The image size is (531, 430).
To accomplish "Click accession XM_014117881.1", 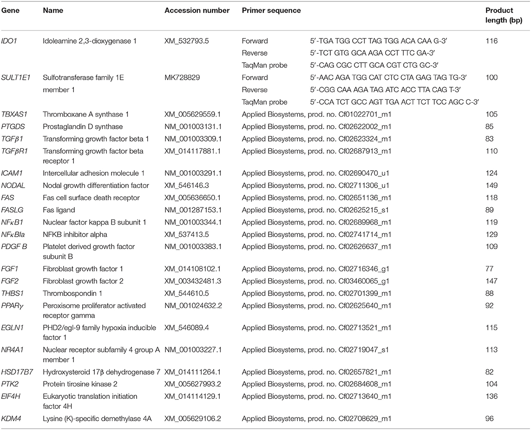I will (x=192, y=151).
